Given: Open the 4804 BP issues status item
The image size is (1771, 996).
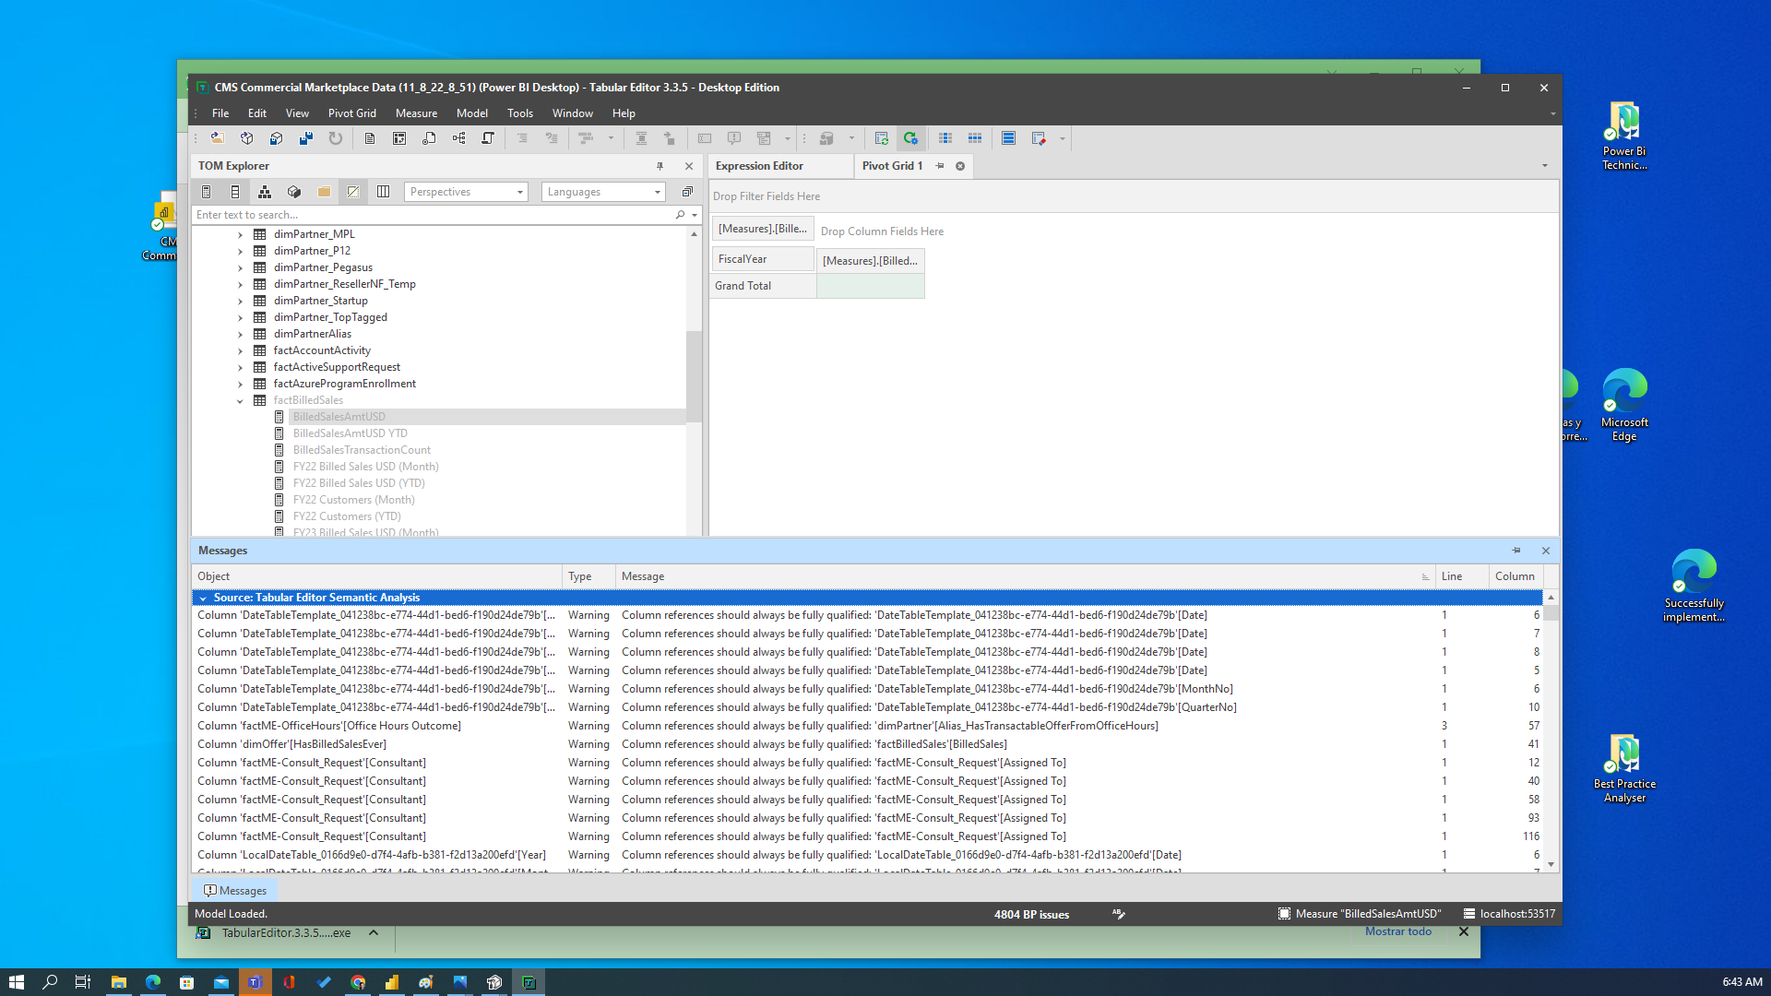Looking at the screenshot, I should [x=1030, y=914].
